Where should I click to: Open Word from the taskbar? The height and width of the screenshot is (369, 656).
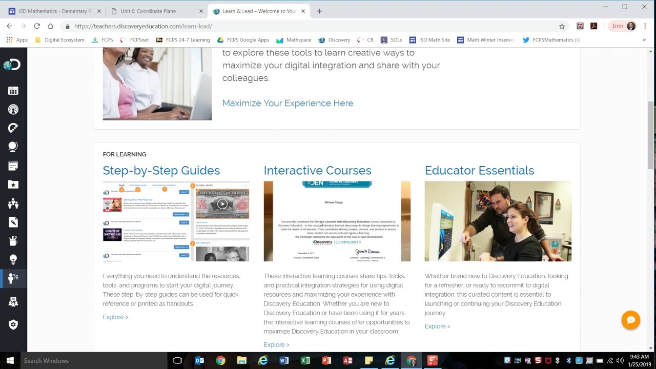coord(284,361)
